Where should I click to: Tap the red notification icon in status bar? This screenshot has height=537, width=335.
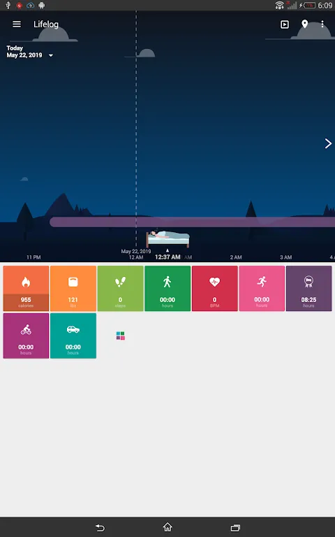(x=19, y=5)
